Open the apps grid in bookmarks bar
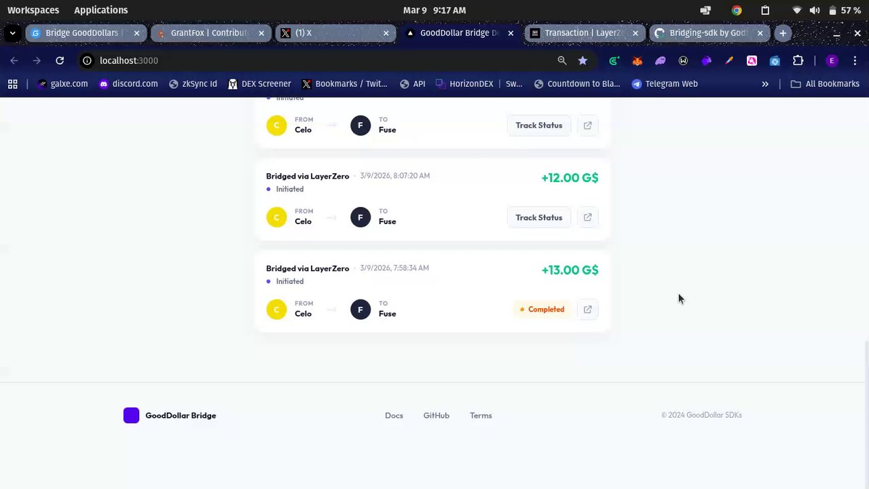Image resolution: width=869 pixels, height=489 pixels. click(x=12, y=84)
